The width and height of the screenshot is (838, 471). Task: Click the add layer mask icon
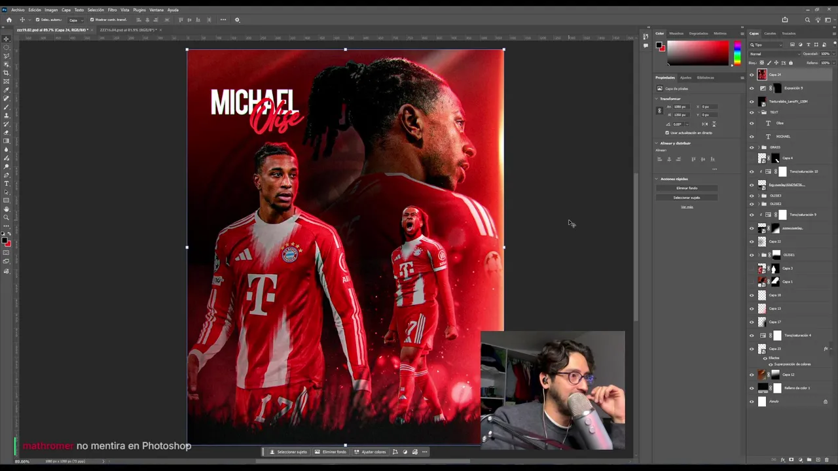(791, 460)
